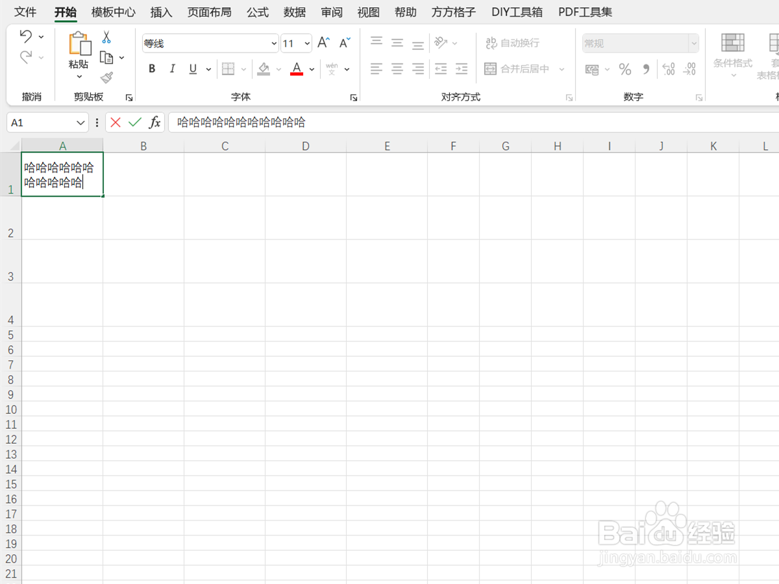The width and height of the screenshot is (779, 584).
Task: Click the Undo arrow icon
Action: [x=26, y=36]
